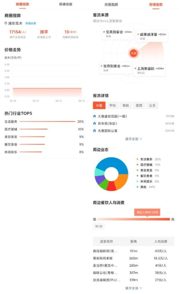The width and height of the screenshot is (179, 294).
Task: Select the highlighted 商圈指数 tab with orange underline
Action: [x=22, y=4]
